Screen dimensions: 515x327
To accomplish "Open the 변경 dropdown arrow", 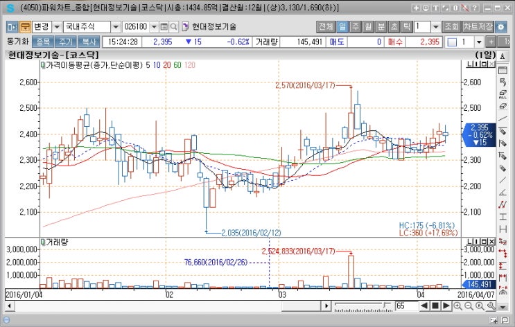I will pos(57,26).
